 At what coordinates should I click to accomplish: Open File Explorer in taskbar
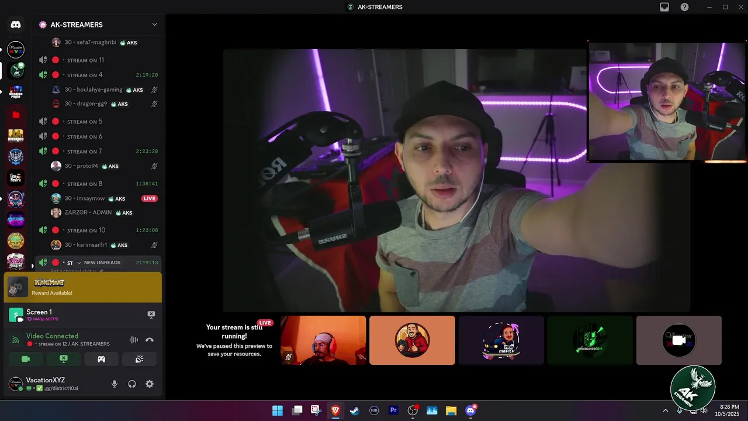tap(451, 410)
